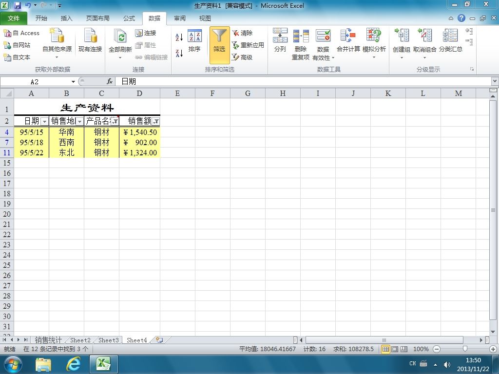Open the 销售地 column filter dropdown
Viewport: 499px width, 374px height.
(79, 121)
